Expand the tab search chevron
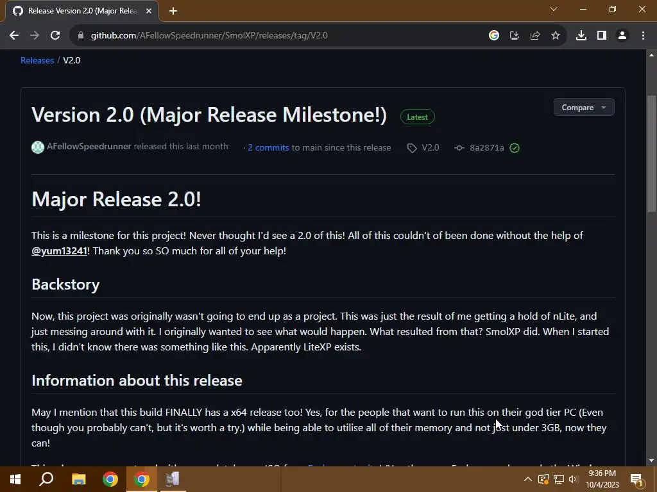Viewport: 657px width, 492px height. click(x=554, y=9)
